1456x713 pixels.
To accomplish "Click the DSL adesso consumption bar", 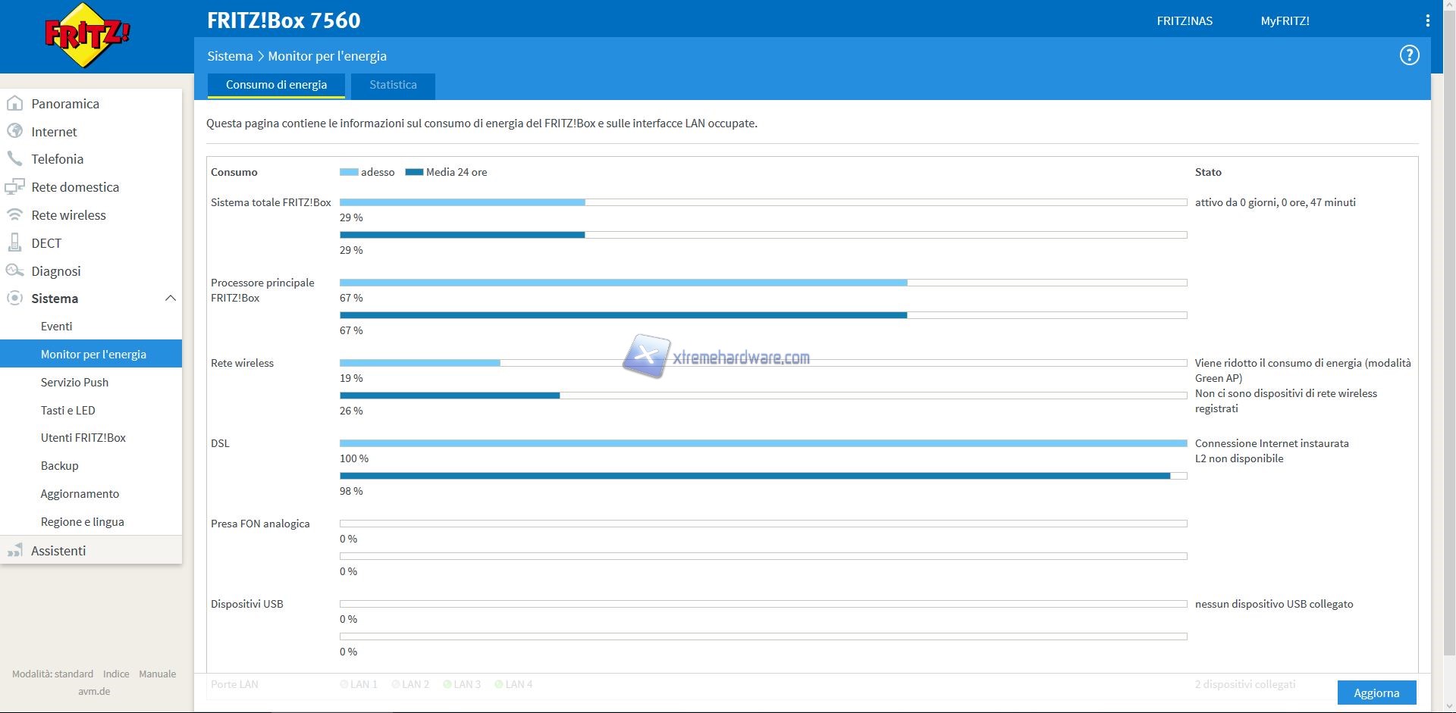I will [x=763, y=443].
